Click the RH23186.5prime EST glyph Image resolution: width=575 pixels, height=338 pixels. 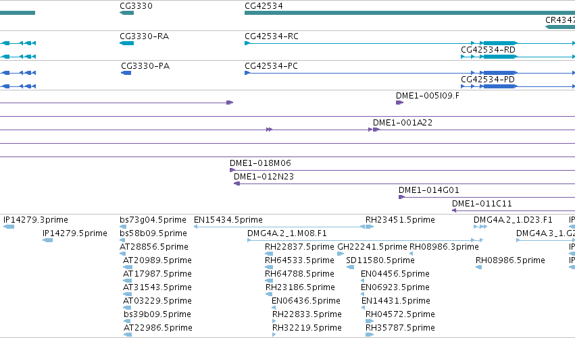(269, 294)
